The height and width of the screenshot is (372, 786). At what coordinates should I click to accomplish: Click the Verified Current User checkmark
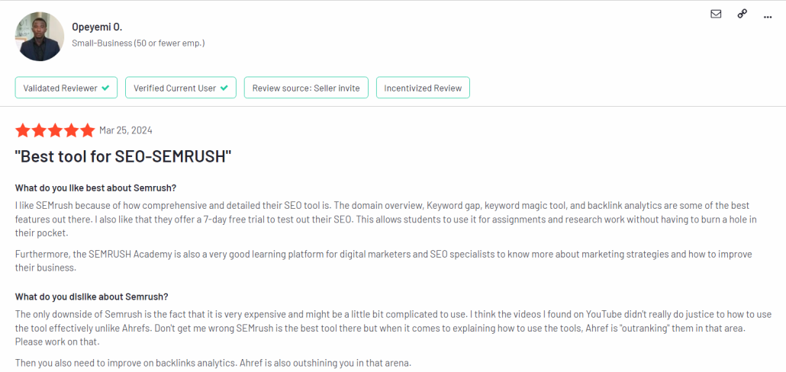[x=224, y=88]
